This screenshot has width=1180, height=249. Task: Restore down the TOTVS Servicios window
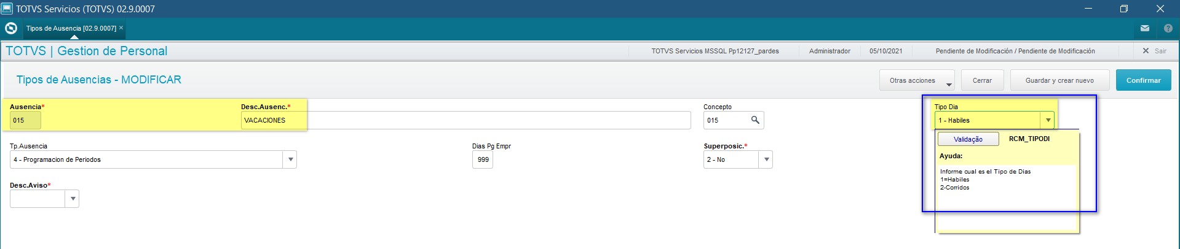(x=1124, y=9)
